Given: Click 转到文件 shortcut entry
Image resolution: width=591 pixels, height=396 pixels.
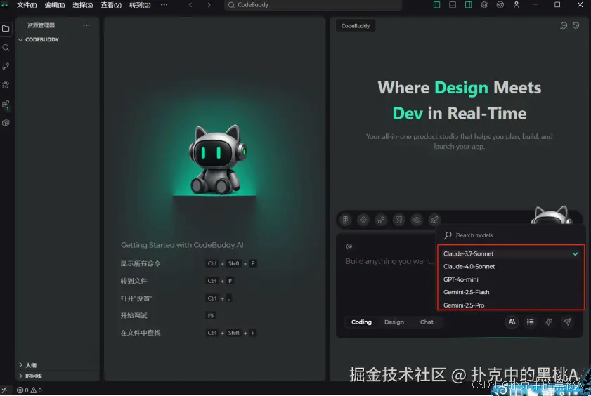Looking at the screenshot, I should (x=134, y=281).
